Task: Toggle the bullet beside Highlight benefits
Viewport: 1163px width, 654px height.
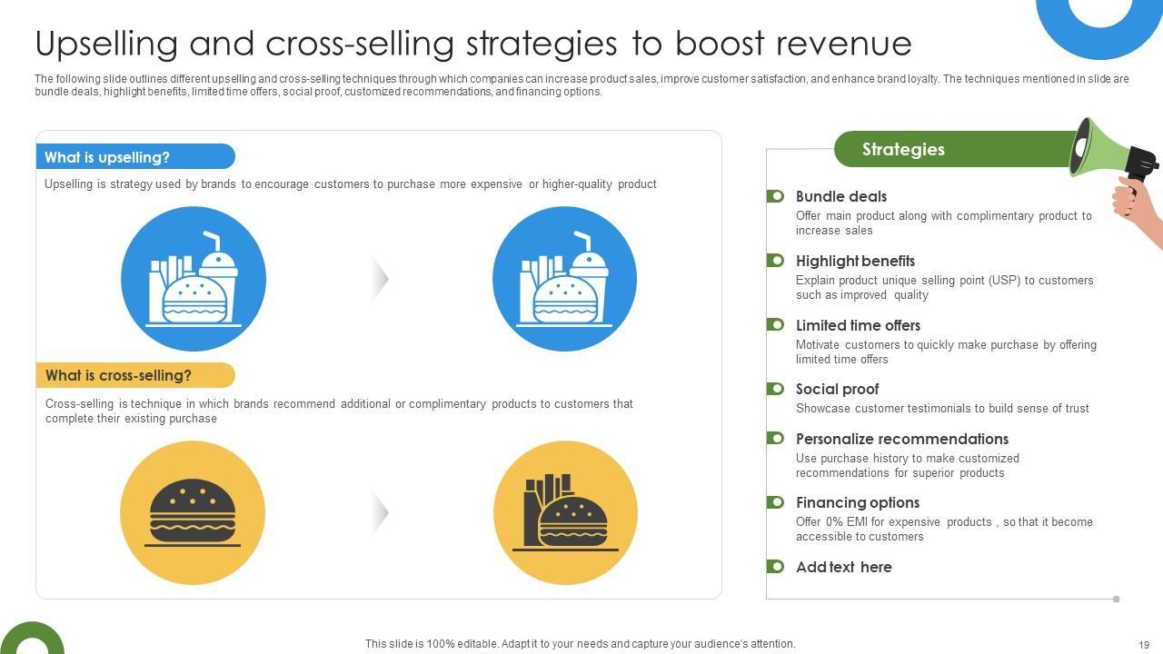Action: pos(775,261)
